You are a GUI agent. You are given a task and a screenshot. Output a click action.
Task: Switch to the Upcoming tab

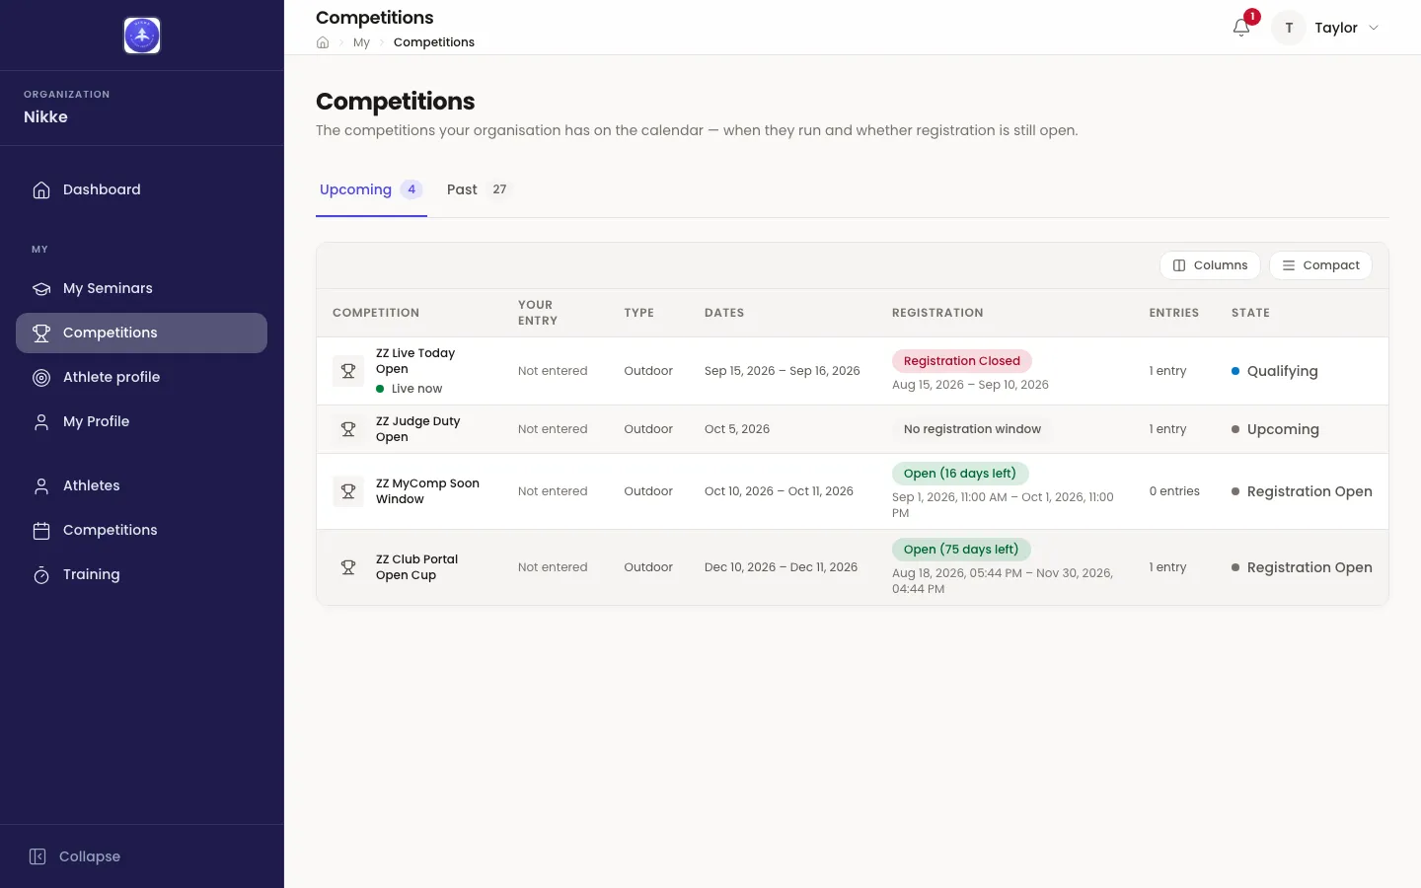pos(371,189)
